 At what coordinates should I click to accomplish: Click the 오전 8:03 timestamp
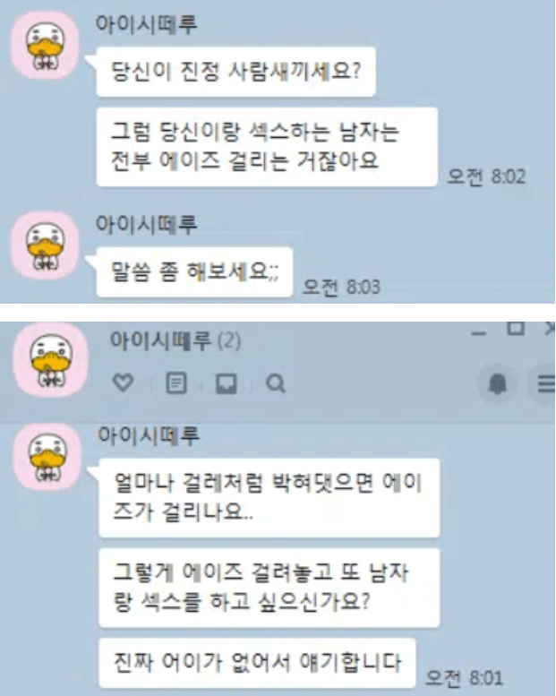[x=341, y=287]
